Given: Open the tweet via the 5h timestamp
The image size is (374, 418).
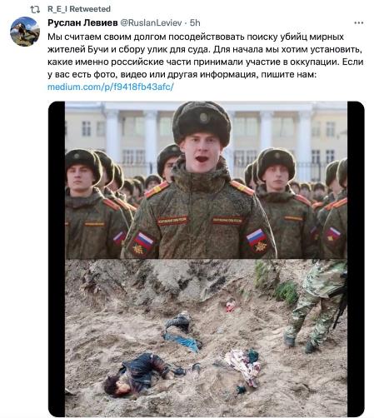Looking at the screenshot, I should point(195,22).
